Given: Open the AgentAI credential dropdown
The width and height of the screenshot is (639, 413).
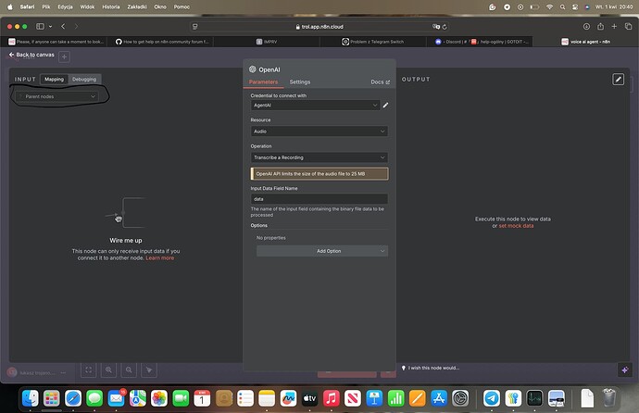Looking at the screenshot, I should click(315, 105).
